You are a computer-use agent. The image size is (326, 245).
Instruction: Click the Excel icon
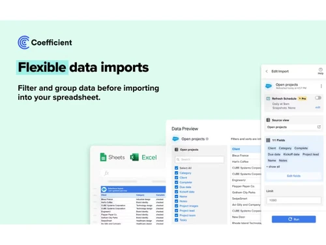pos(134,157)
